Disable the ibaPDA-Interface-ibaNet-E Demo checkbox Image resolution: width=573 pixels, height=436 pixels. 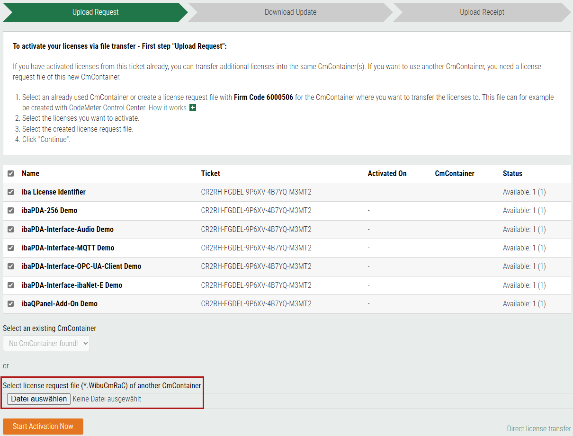coord(11,285)
